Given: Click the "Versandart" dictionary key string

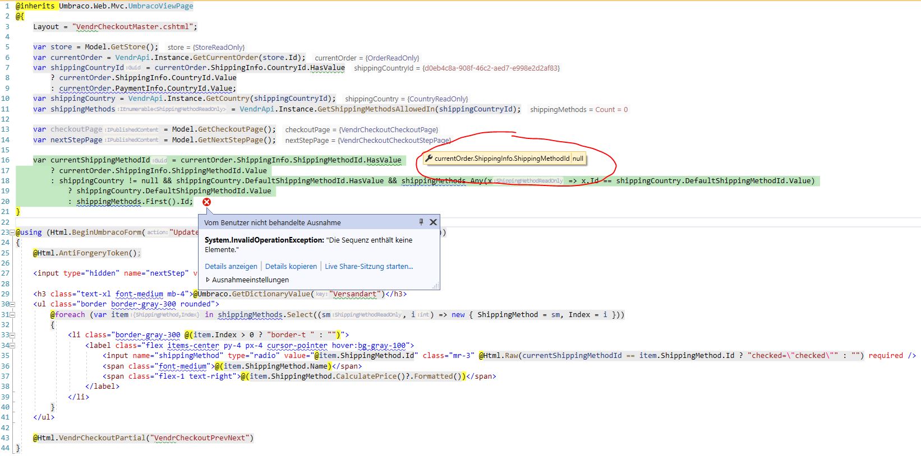Looking at the screenshot, I should click(x=356, y=294).
